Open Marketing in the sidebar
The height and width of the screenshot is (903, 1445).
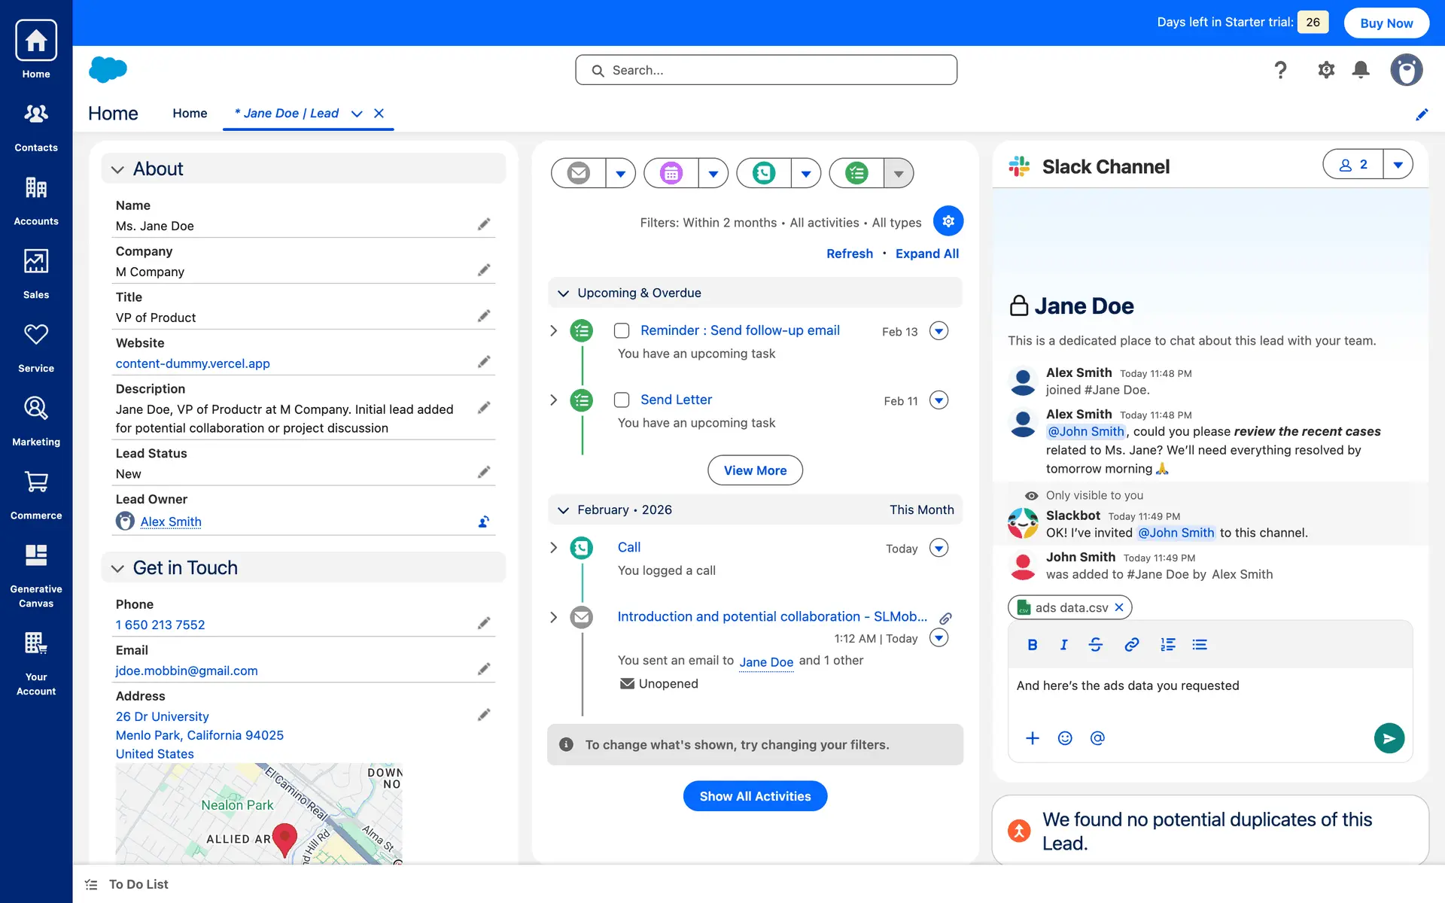point(36,420)
